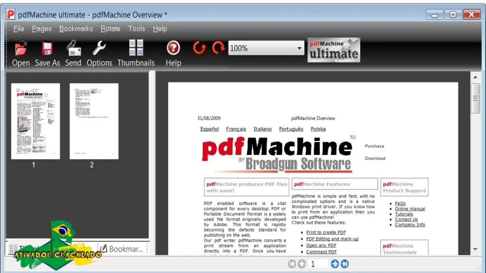
Task: Select page 2 thumbnail
Action: tap(94, 121)
